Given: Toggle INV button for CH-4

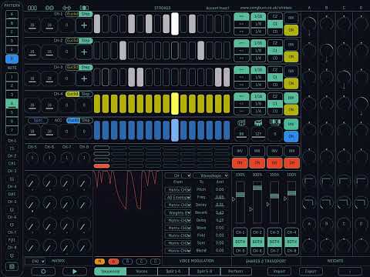Looking at the screenshot, I should pyautogui.click(x=291, y=98).
